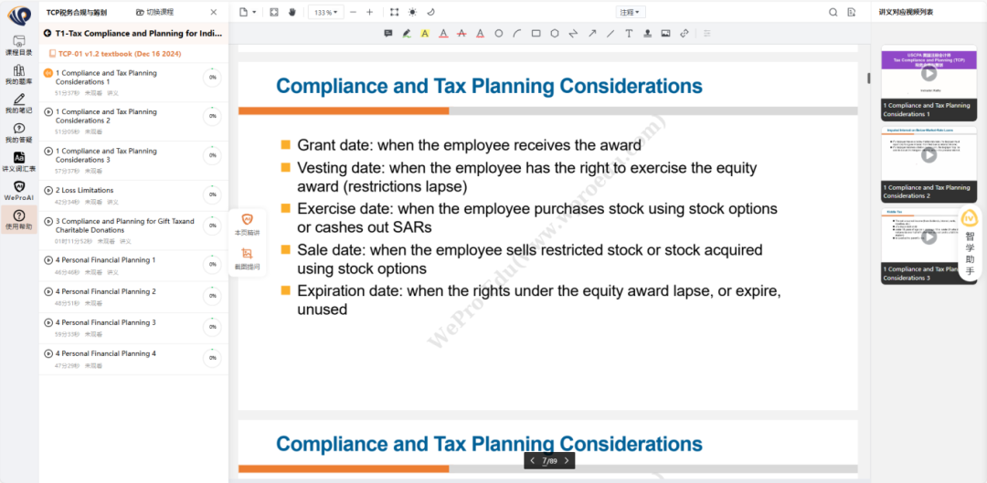Open 我的笔记 in the sidebar

click(19, 102)
